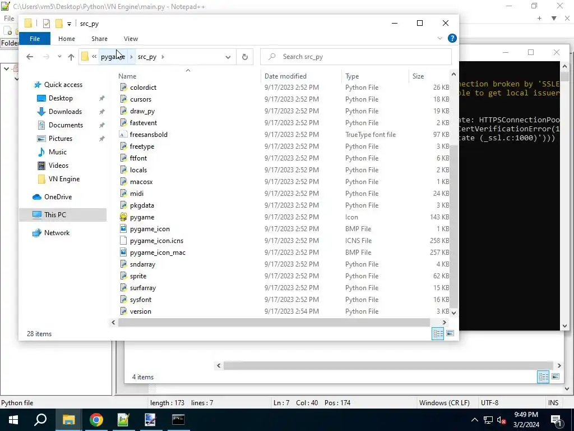Open the View ribbon tab

(131, 39)
